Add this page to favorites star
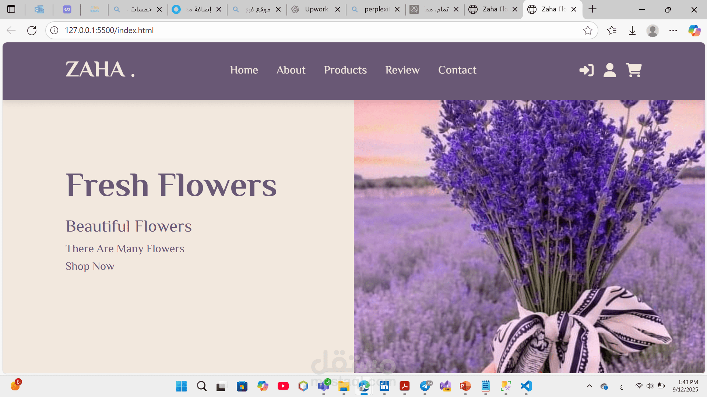 588,30
